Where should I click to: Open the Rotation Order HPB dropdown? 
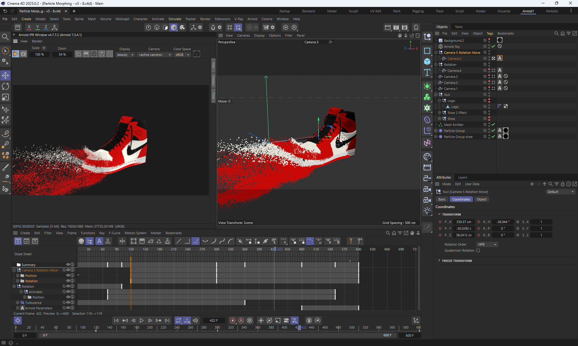point(487,244)
